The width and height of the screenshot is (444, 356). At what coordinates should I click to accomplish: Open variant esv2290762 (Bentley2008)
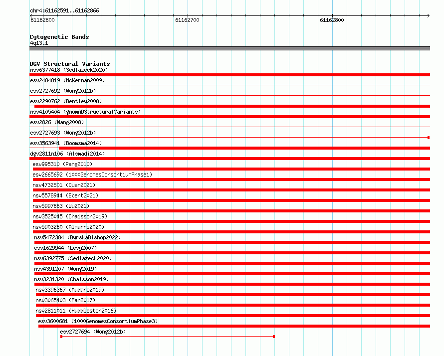pyautogui.click(x=66, y=101)
